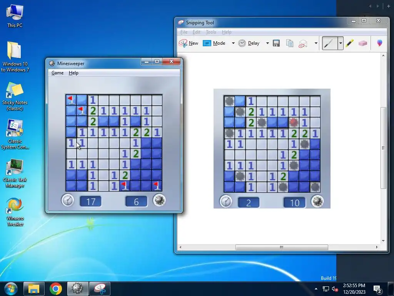Open the Windows 10 to Windows 7 folder
The width and height of the screenshot is (394, 296).
(15, 57)
